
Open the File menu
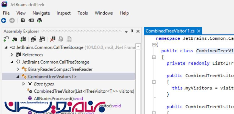[6, 13]
